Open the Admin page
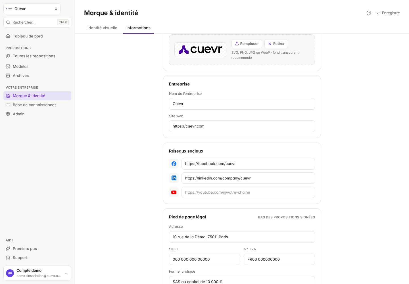 point(37,114)
